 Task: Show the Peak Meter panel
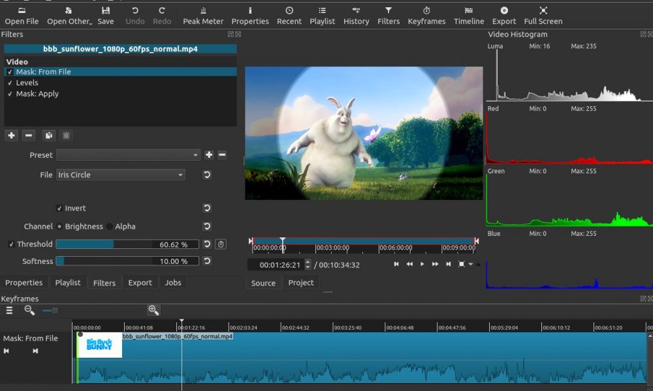coord(203,16)
